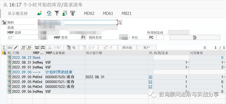Open exception message link 30
Screen dimensions: 226x104
tap(150, 77)
